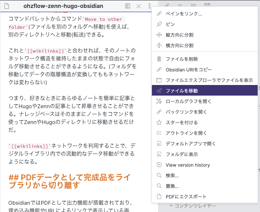
Task: Select ペインをリンク... menu entry
Action: pyautogui.click(x=205, y=14)
